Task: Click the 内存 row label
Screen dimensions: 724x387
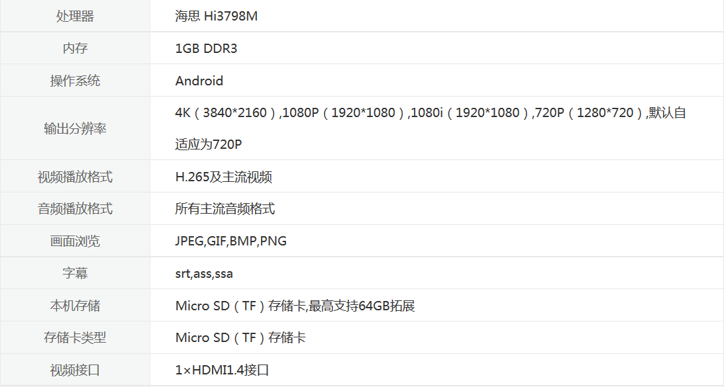Action: pyautogui.click(x=75, y=48)
